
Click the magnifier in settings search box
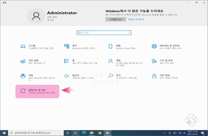point(129,33)
